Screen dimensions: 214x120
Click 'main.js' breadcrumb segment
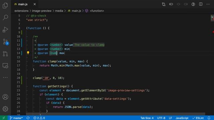(x=75, y=11)
